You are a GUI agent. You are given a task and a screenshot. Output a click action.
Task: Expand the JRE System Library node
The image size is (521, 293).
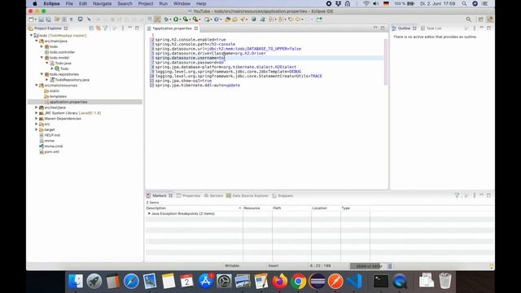coord(37,113)
